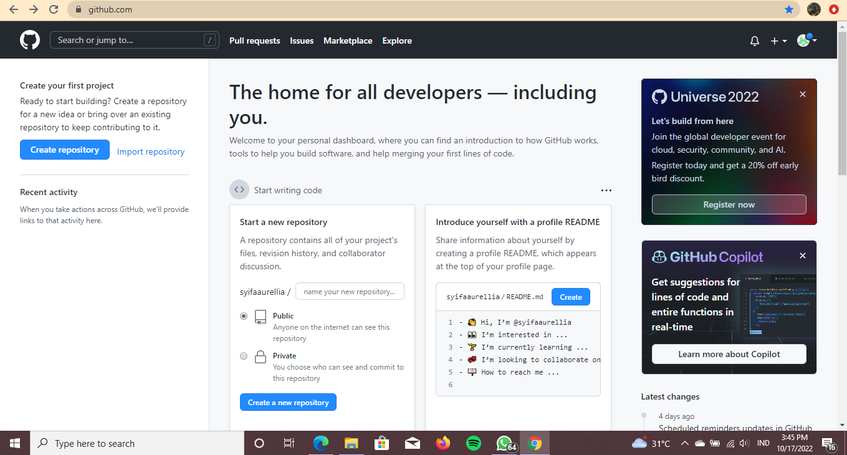The image size is (847, 455).
Task: Open the Explore menu item
Action: 397,41
